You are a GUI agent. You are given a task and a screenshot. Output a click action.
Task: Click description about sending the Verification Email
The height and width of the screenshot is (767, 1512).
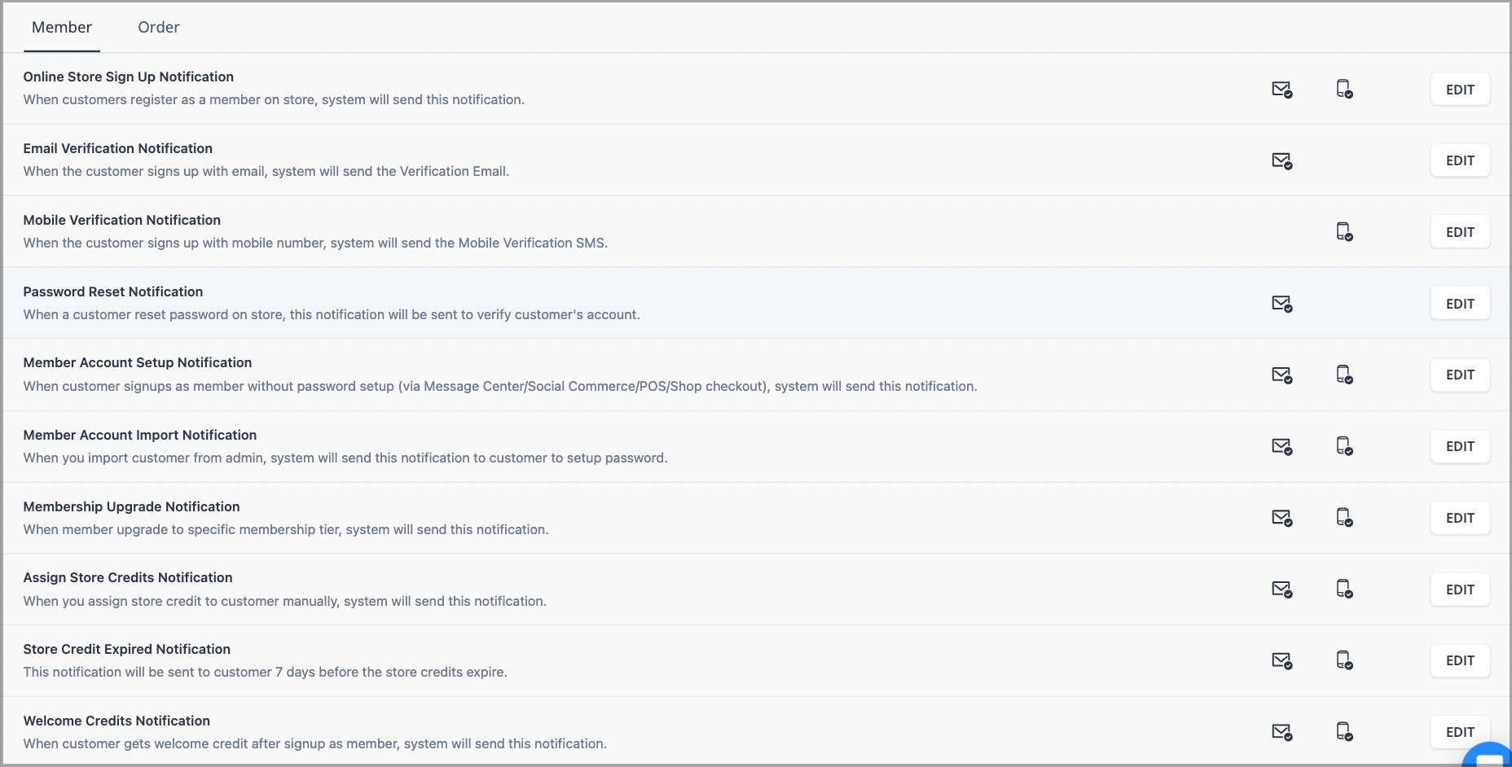click(266, 171)
